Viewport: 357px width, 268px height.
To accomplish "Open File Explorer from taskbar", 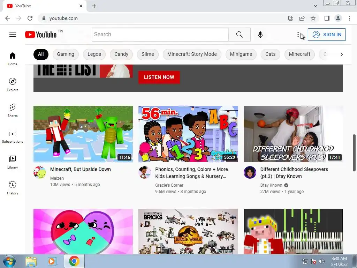I will pos(31,261).
